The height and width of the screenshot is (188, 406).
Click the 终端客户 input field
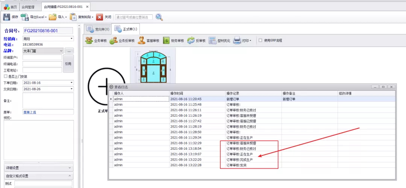42,57
